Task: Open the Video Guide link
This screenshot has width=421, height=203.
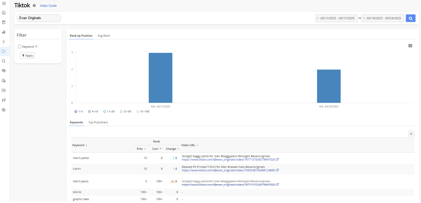Action: (48, 6)
